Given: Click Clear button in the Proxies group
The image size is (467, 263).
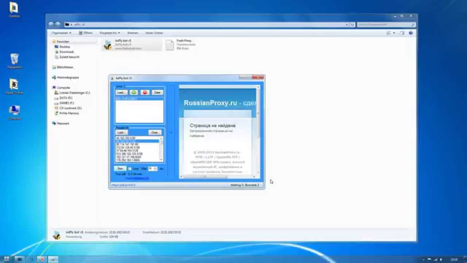Looking at the screenshot, I should [x=155, y=132].
